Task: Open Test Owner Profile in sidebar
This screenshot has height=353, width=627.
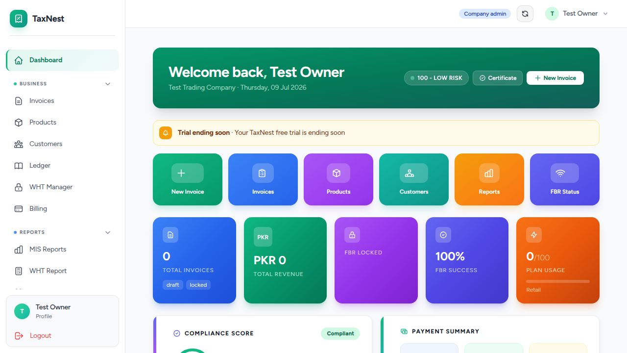Action: (62, 311)
